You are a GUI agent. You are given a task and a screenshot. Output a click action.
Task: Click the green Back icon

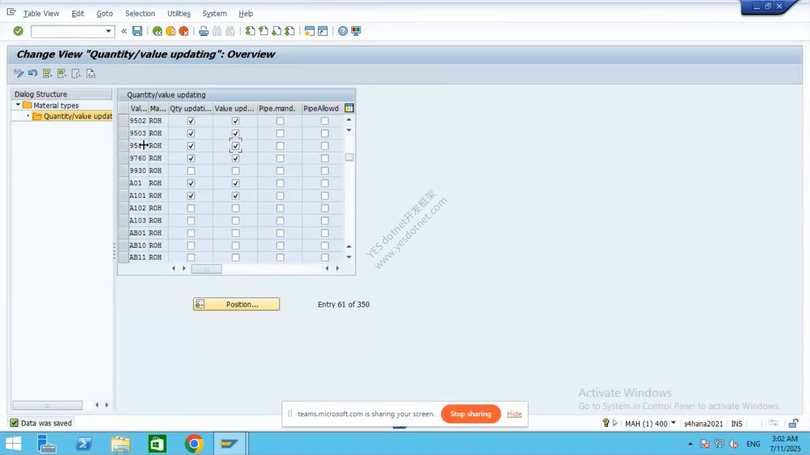coord(157,31)
